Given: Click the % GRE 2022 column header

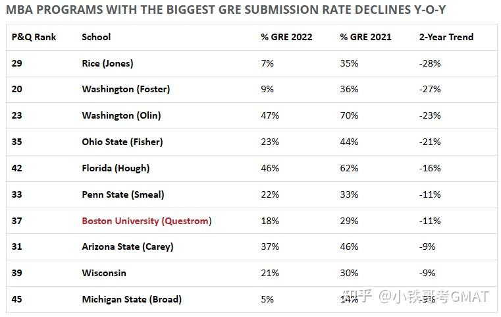Looking at the screenshot, I should tap(286, 37).
